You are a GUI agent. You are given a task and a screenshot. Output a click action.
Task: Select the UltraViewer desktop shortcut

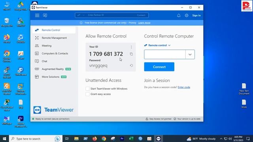coord(21,71)
